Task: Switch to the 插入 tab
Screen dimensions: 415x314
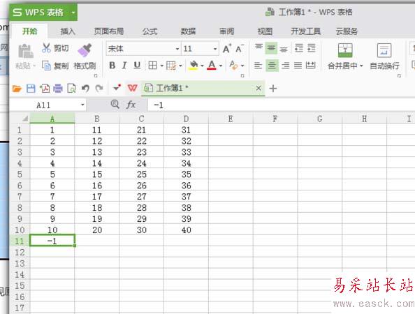Action: point(68,31)
